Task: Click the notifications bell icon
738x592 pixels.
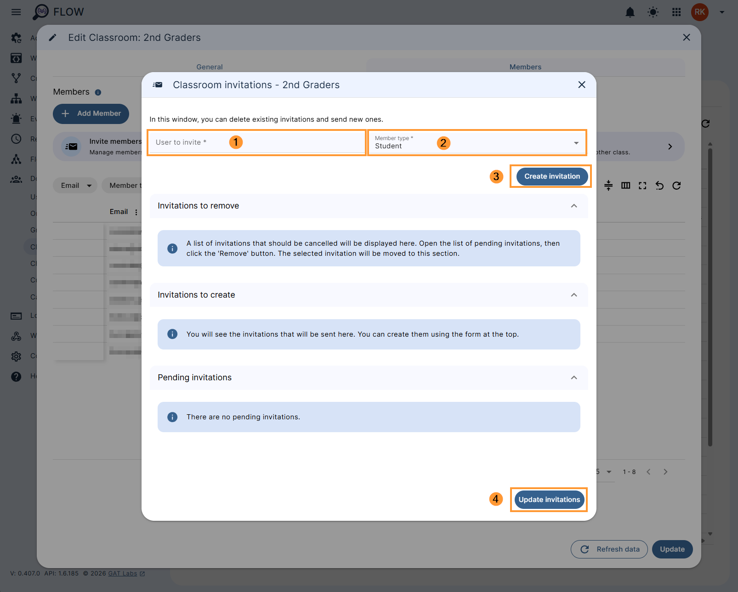Action: 630,12
